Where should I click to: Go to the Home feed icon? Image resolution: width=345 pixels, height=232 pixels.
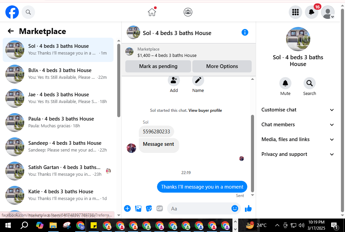[x=152, y=12]
